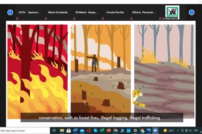The height and width of the screenshot is (134, 202).
Task: Change ESP keyboard language
Action: pos(196,130)
